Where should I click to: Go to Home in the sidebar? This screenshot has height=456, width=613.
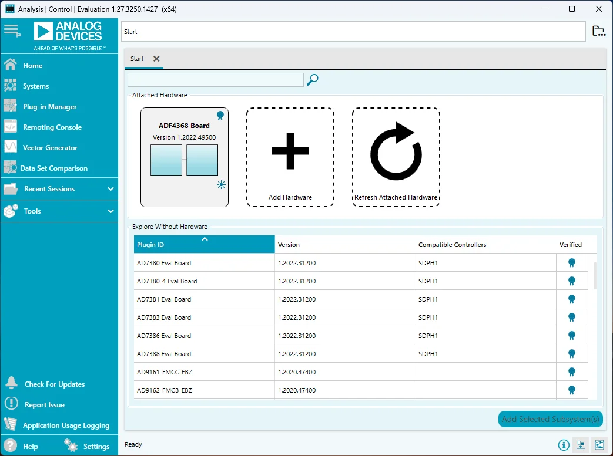[x=32, y=66]
